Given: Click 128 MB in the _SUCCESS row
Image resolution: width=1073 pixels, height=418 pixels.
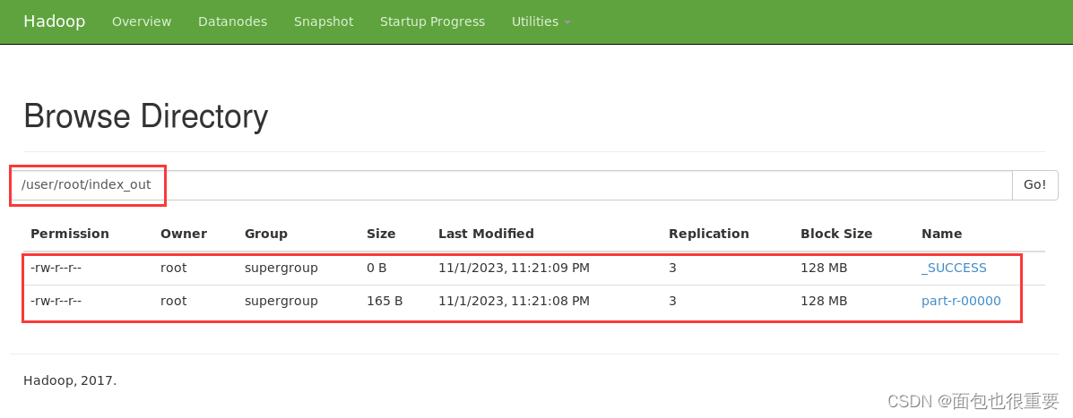Looking at the screenshot, I should (x=824, y=268).
